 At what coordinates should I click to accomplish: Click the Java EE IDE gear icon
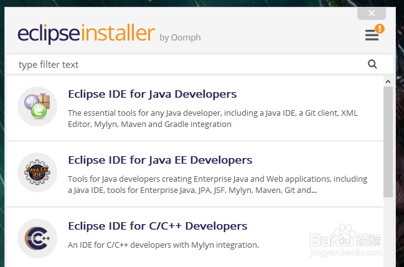click(x=37, y=172)
